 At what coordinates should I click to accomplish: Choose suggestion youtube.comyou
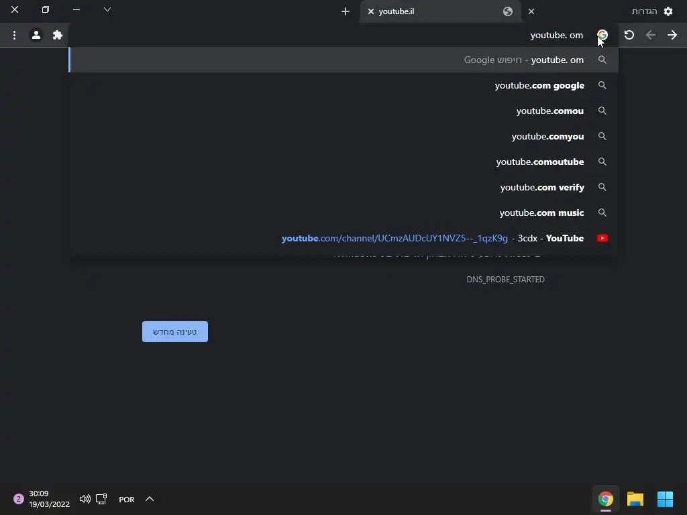343,136
